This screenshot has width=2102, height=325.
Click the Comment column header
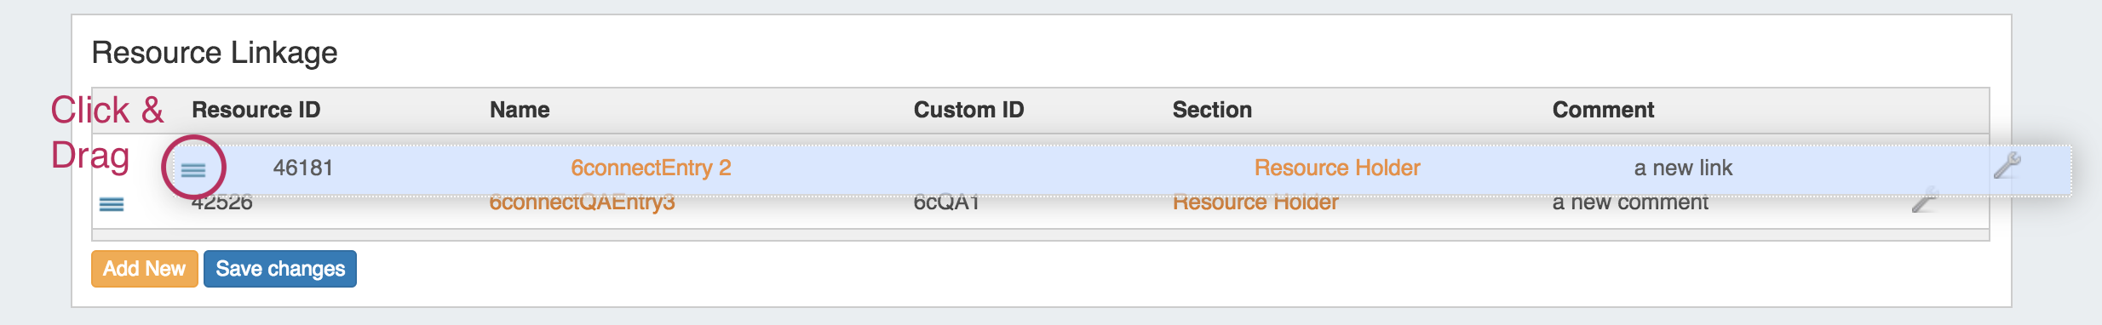(1603, 110)
